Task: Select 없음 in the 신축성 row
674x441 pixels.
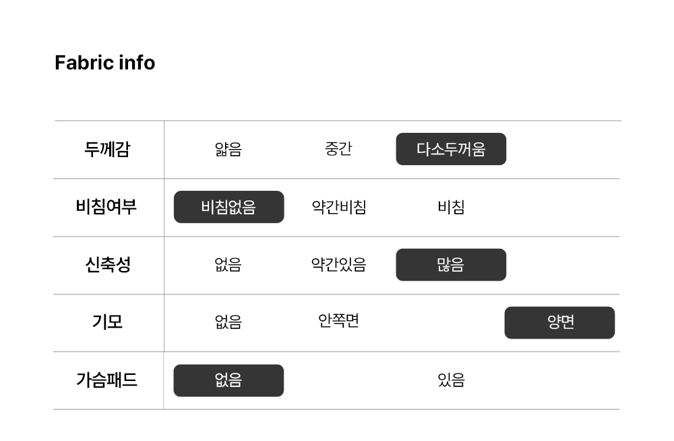Action: pyautogui.click(x=228, y=265)
